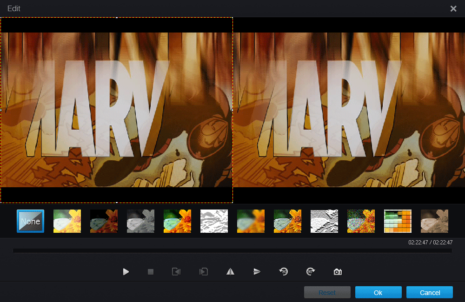The width and height of the screenshot is (465, 302).
Task: Apply the mosaic pixelate effect thumbnail
Action: click(398, 221)
